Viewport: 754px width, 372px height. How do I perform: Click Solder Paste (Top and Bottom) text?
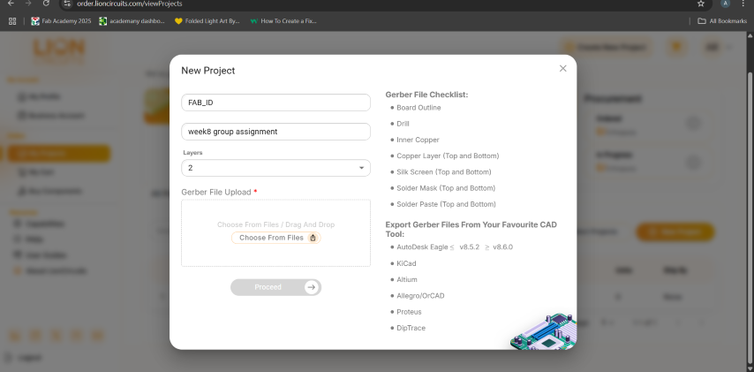click(x=446, y=204)
